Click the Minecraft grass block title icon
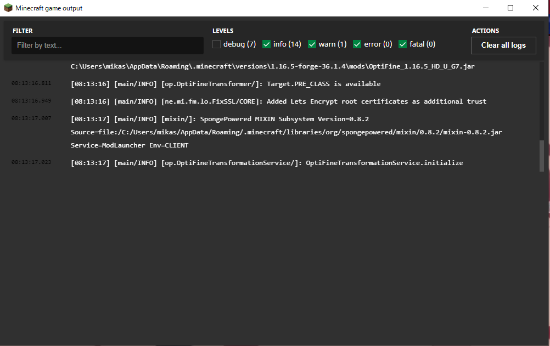The image size is (550, 346). pyautogui.click(x=8, y=8)
